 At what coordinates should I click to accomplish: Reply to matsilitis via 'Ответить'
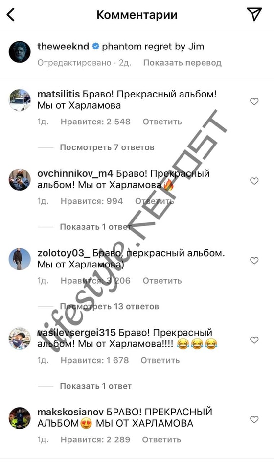point(162,122)
